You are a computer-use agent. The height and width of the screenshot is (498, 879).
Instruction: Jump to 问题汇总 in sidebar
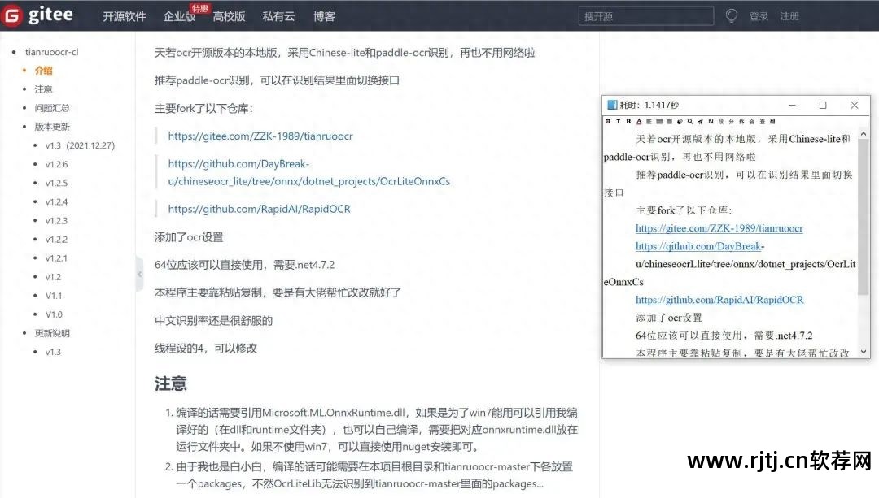click(52, 108)
